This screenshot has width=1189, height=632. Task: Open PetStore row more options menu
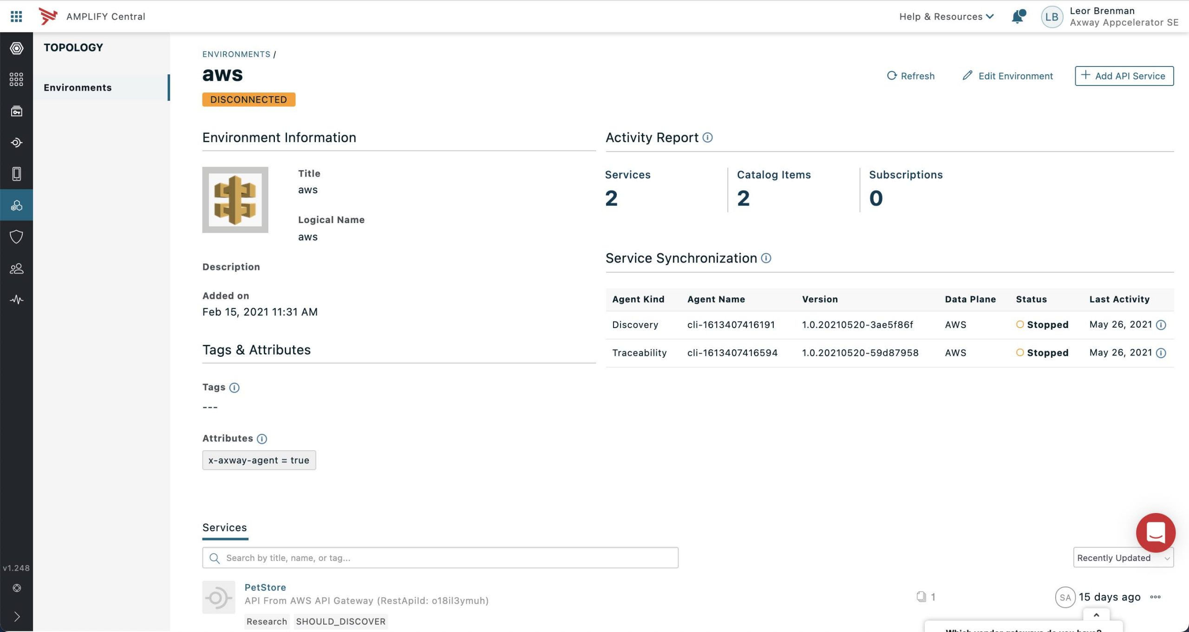(1156, 597)
